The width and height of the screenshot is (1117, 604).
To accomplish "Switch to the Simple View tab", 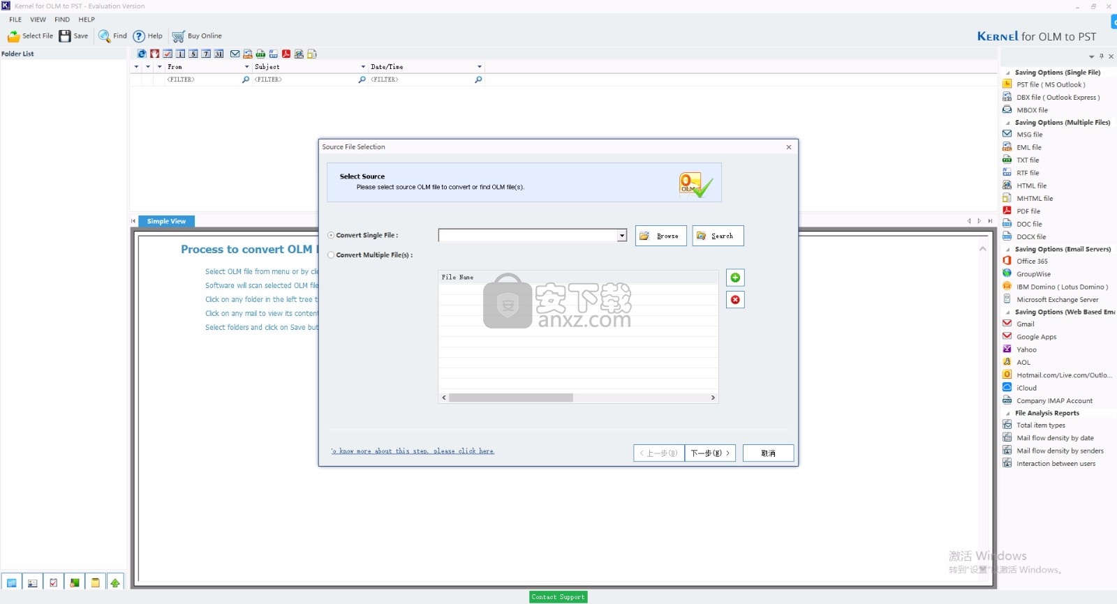I will click(166, 221).
